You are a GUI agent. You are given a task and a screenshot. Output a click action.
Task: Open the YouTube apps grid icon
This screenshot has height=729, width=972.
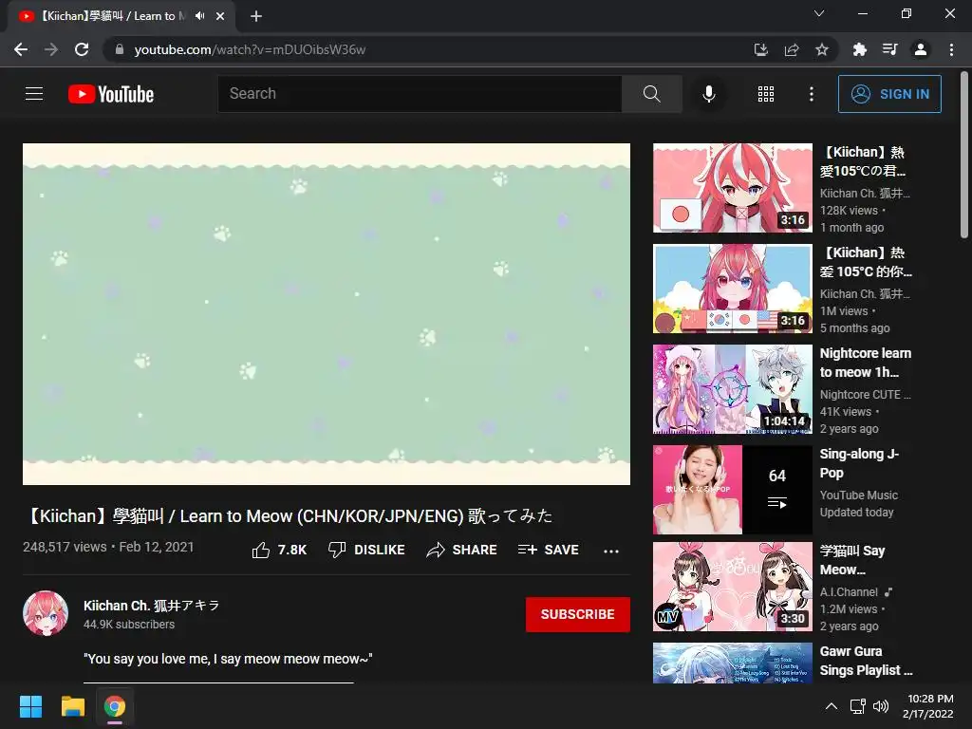pyautogui.click(x=766, y=94)
